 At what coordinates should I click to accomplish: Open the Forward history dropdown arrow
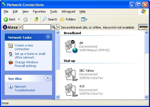(x=31, y=19)
